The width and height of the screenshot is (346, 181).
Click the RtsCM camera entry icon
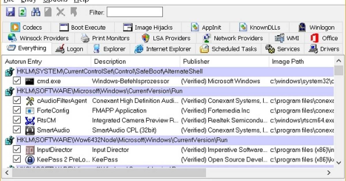[30, 120]
